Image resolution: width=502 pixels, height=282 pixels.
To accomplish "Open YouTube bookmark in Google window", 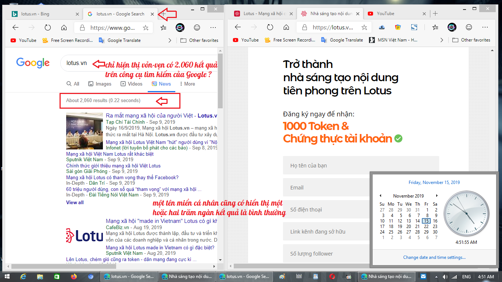I will tap(23, 40).
